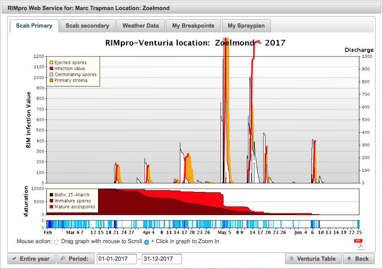Click the RIM Infection Value axis label

coord(28,120)
